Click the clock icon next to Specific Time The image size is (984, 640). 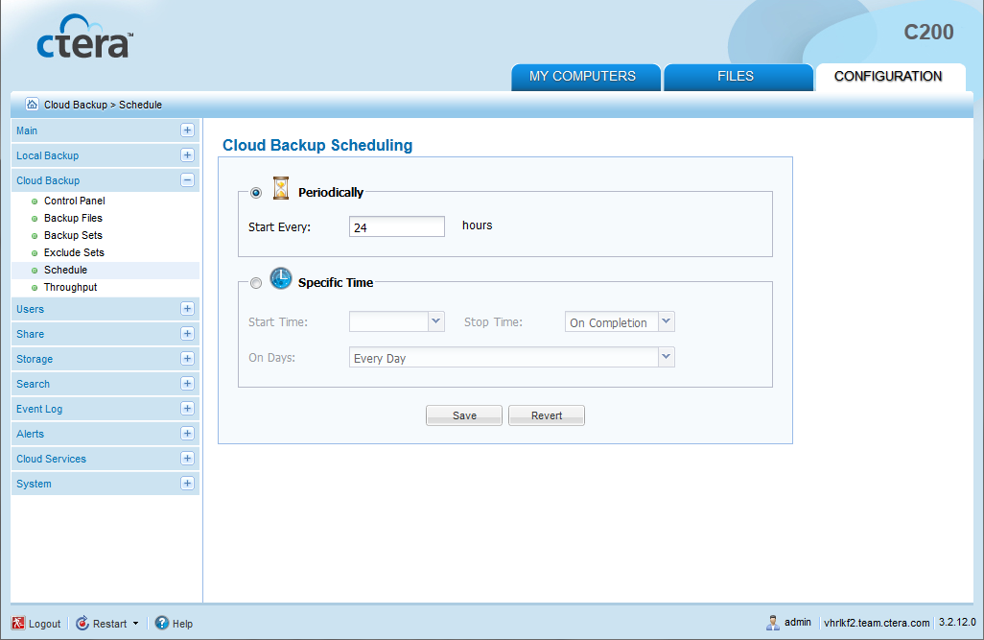pyautogui.click(x=280, y=278)
